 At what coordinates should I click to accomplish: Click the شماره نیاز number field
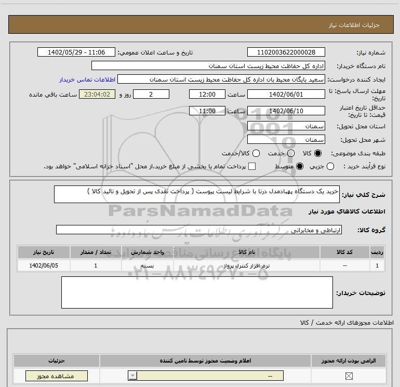(286, 52)
